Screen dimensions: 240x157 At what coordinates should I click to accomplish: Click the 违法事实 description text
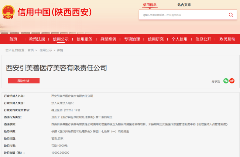[x=140, y=124]
